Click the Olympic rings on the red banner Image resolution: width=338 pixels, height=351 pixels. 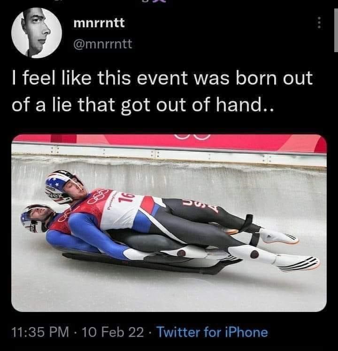tap(193, 137)
